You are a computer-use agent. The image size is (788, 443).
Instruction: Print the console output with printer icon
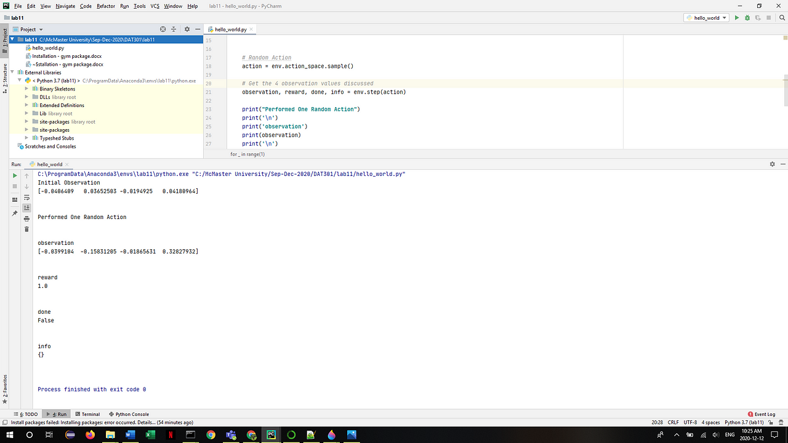(26, 218)
